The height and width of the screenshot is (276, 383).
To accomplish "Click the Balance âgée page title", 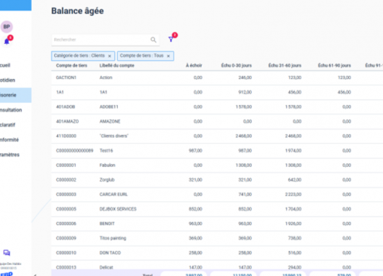I will click(77, 11).
